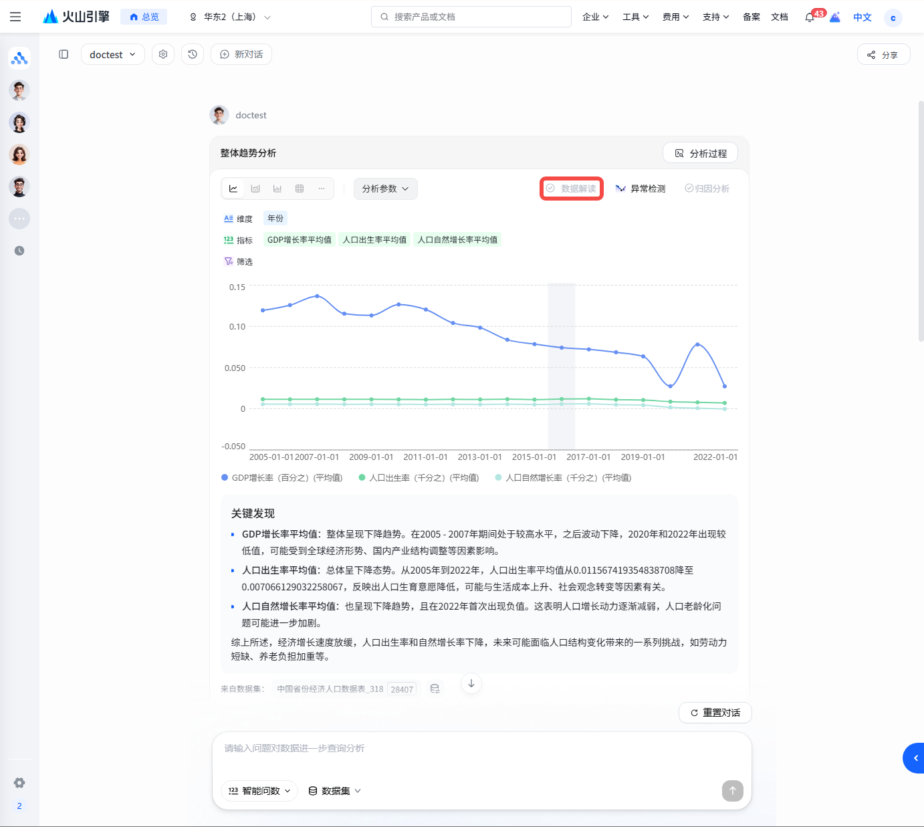Image resolution: width=924 pixels, height=827 pixels.
Task: Toggle 人口出生率 legend series
Action: pyautogui.click(x=419, y=477)
